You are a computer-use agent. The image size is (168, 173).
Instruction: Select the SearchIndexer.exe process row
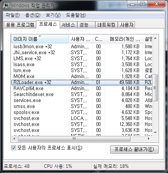pos(81,94)
